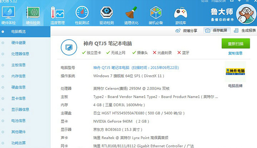Click the 京东方 BOE0610 display text
257x148 pixels.
pos(118,129)
